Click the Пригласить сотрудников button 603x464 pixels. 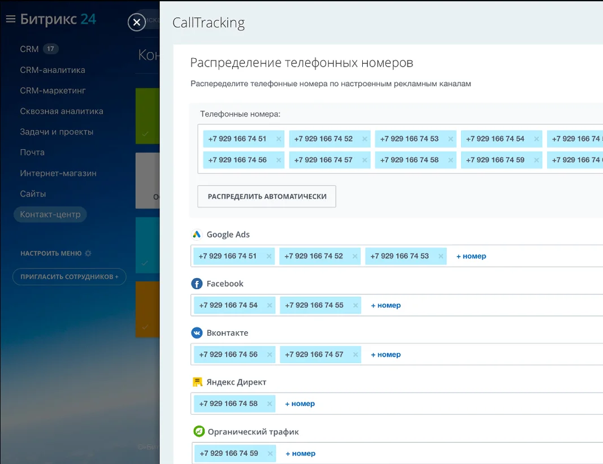coord(70,277)
